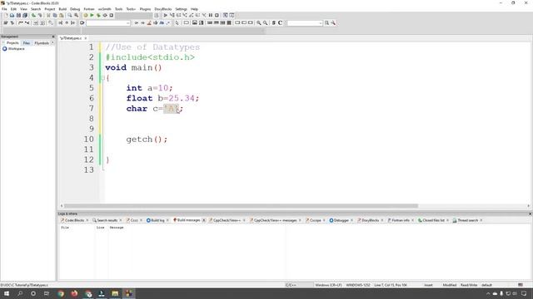Switch to the FSymbols tab

(42, 43)
